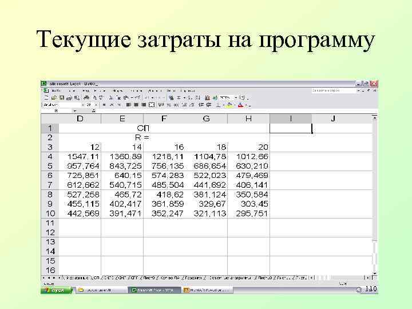This screenshot has height=309, width=412.
Task: Toggle Center alignment
Action: coord(136,105)
